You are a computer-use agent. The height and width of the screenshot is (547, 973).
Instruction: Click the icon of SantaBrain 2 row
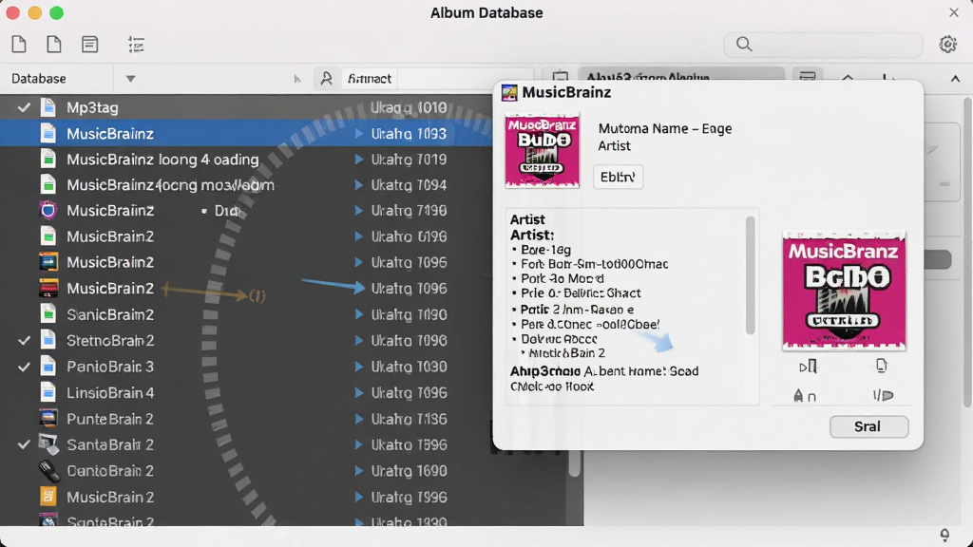(48, 444)
